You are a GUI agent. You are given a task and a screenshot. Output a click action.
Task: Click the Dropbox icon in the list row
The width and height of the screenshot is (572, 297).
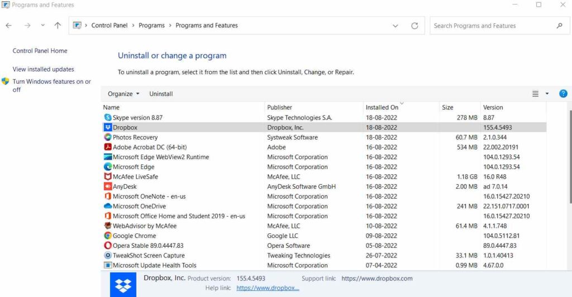coord(108,127)
